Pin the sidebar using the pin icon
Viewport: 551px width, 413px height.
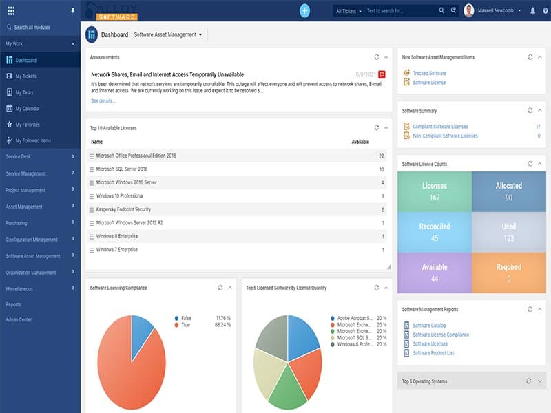point(73,11)
